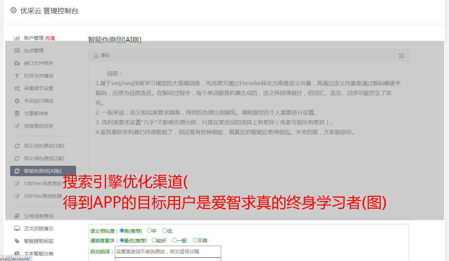
Task: Click the tag icon for 智能提取标签
Action: [x=17, y=241]
